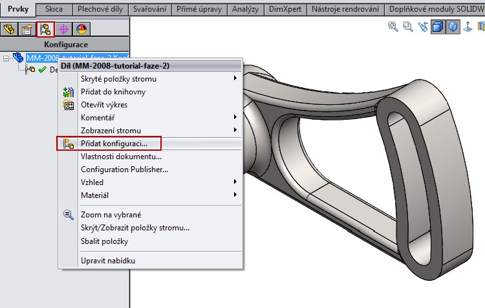Click the Konfigurace panel header
Image resolution: width=485 pixels, height=308 pixels.
point(65,45)
